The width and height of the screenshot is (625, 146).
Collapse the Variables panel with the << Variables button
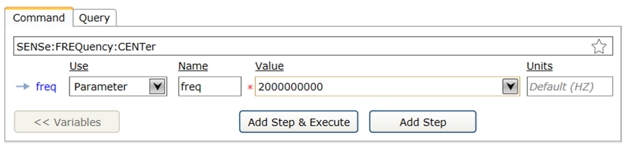point(67,122)
